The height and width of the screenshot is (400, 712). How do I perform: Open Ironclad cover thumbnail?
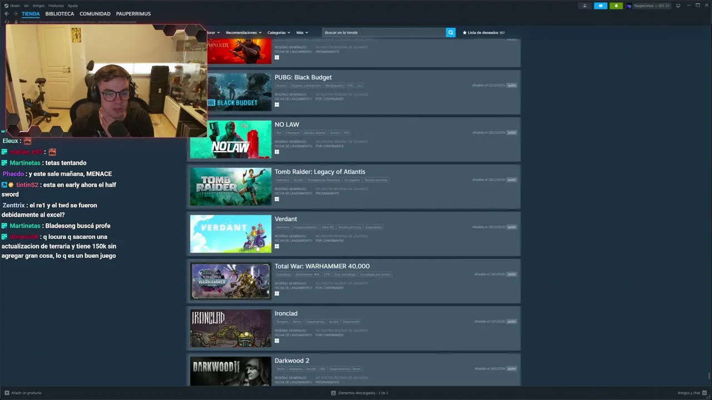231,328
